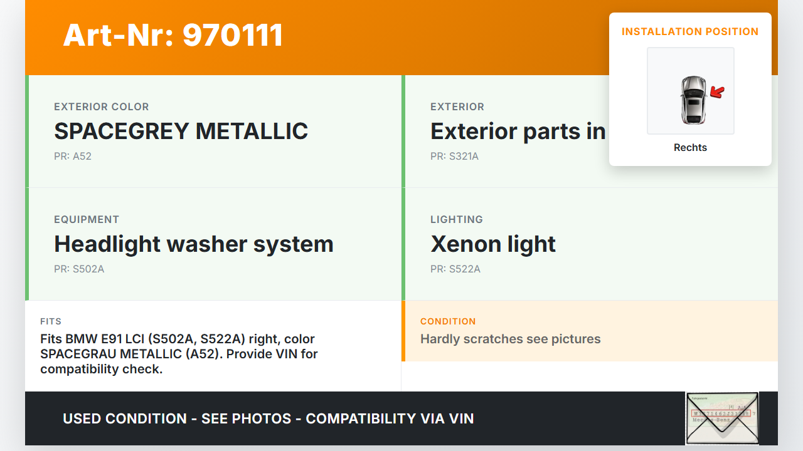This screenshot has width=803, height=451.
Task: Click the PR: S522A lighting code
Action: (455, 269)
